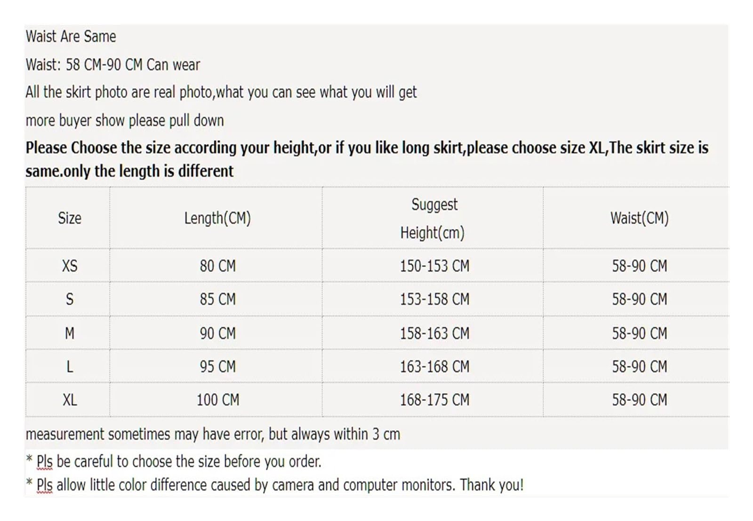Select the 80 CM length cell

217,266
